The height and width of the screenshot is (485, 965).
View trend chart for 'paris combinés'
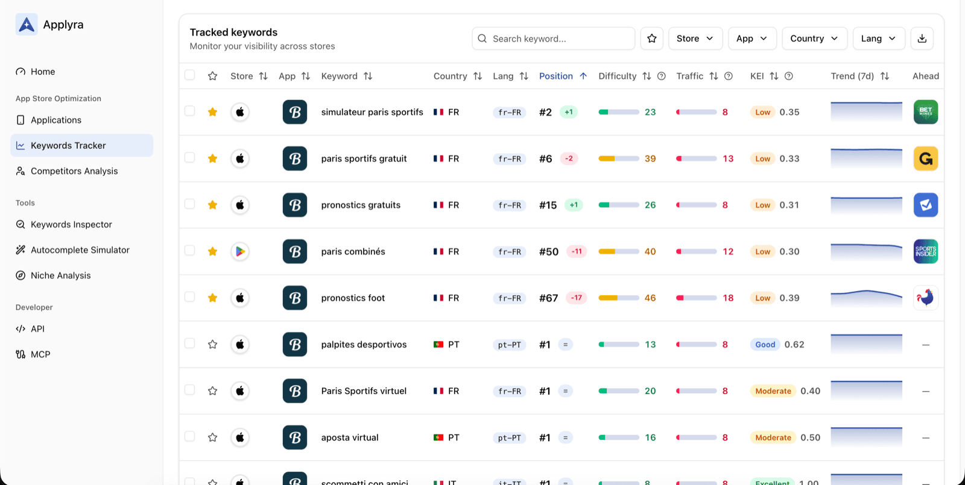point(867,251)
